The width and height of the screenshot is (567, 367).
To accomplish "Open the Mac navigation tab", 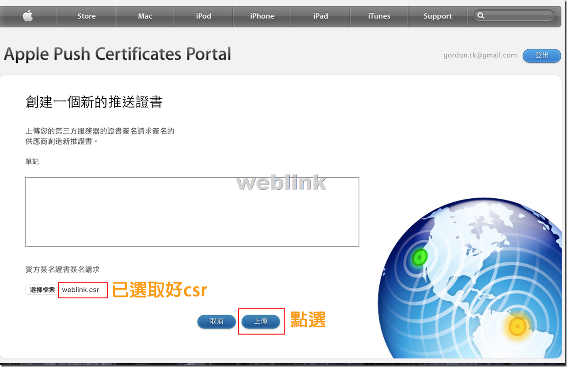I will [145, 16].
